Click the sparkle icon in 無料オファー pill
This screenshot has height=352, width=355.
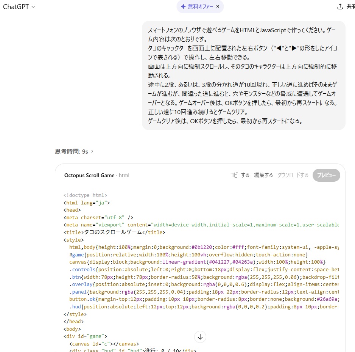pyautogui.click(x=183, y=6)
